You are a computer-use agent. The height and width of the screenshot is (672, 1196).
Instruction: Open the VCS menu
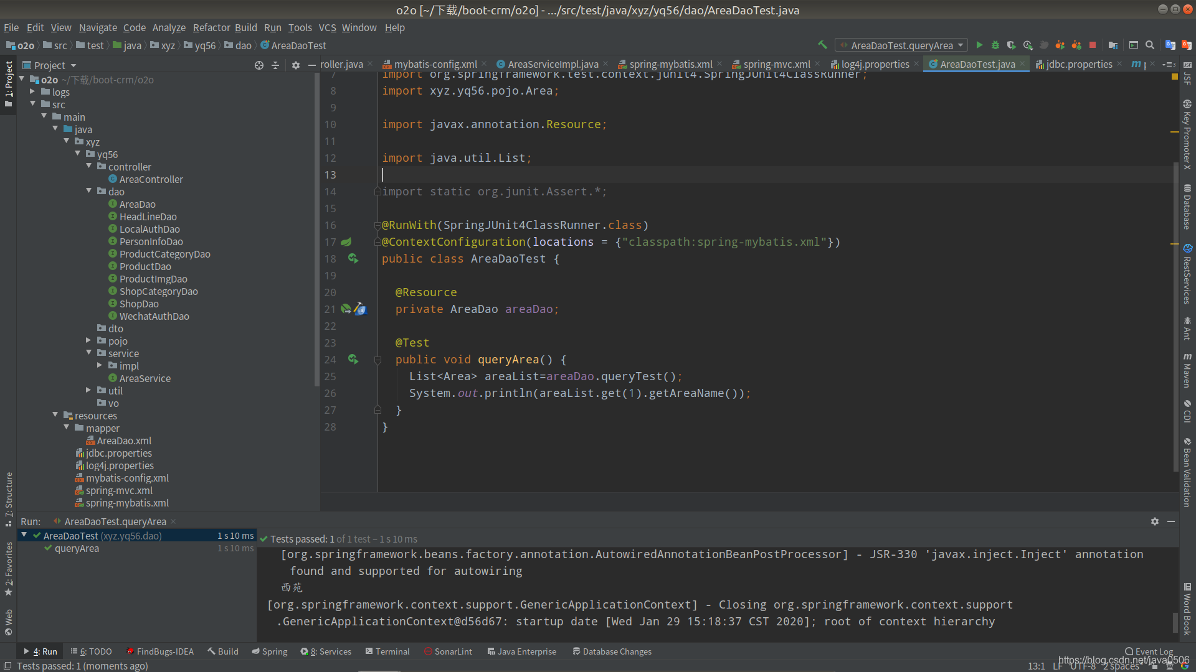(x=327, y=27)
